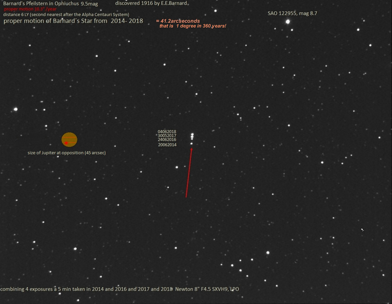This screenshot has width=392, height=304.
Task: Select the 30052017 date label
Action: [x=167, y=136]
